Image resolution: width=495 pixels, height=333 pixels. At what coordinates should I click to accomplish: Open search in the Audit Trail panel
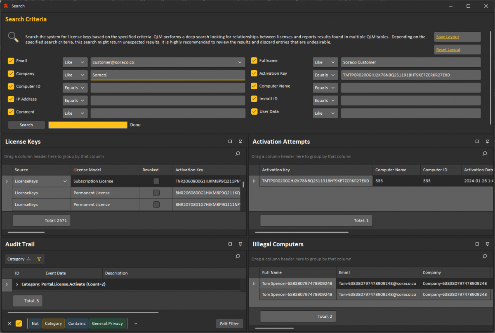click(x=238, y=256)
